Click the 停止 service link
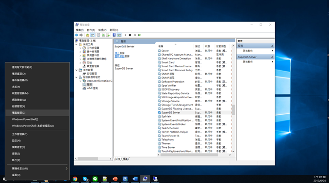This screenshot has height=183, width=329. tap(117, 53)
